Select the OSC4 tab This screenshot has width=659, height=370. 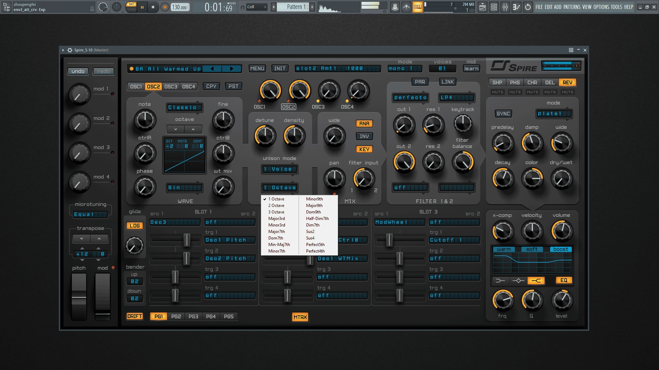[188, 86]
